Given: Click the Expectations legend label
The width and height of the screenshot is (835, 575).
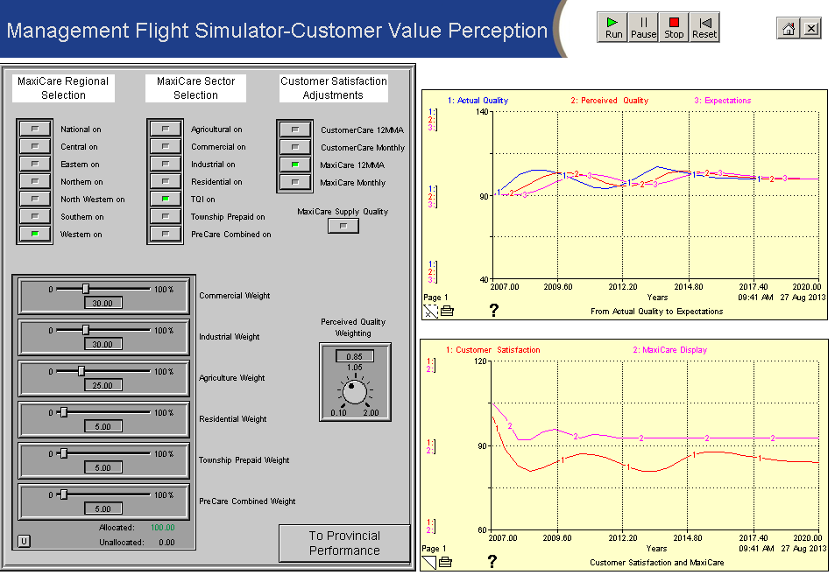Looking at the screenshot, I should (x=722, y=100).
